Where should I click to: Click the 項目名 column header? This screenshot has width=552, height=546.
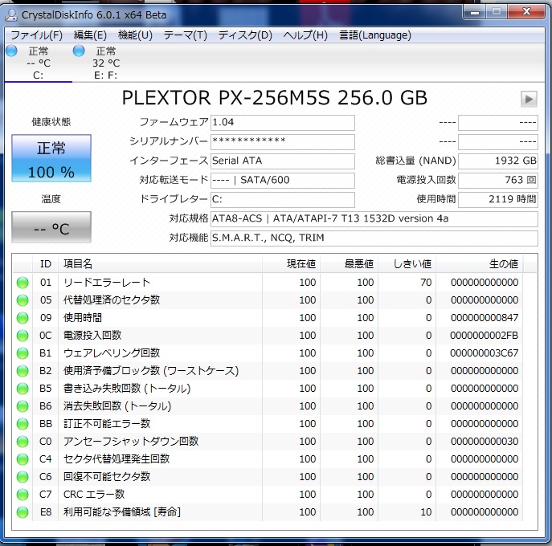[160, 264]
